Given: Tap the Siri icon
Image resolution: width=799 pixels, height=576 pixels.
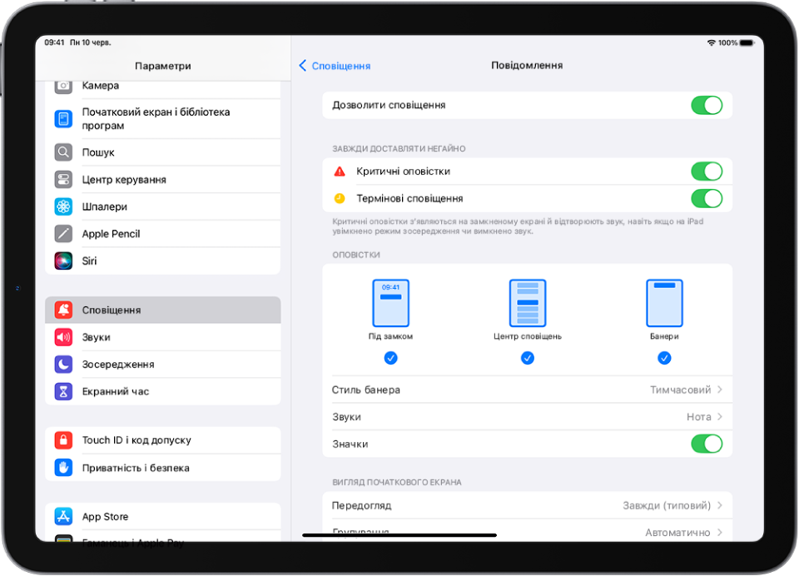Looking at the screenshot, I should click(63, 261).
